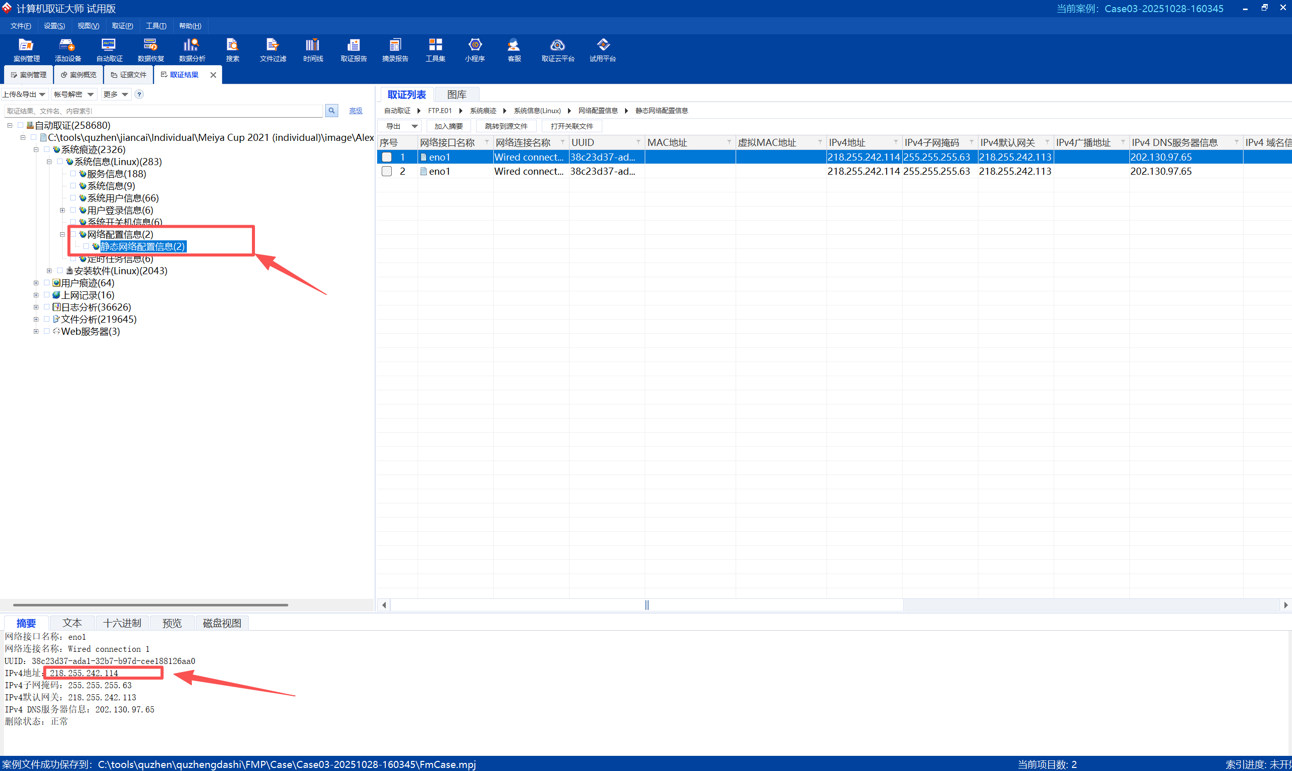This screenshot has height=771, width=1292.
Task: Check the checkbox for row 2
Action: [x=387, y=171]
